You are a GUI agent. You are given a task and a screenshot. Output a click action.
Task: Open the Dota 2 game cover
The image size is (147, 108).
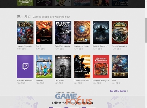point(44,32)
